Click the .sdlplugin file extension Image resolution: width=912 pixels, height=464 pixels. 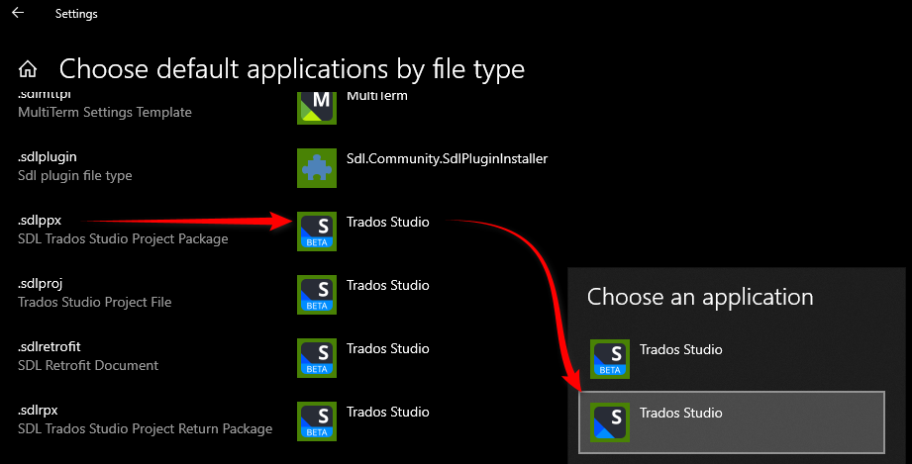pyautogui.click(x=48, y=157)
